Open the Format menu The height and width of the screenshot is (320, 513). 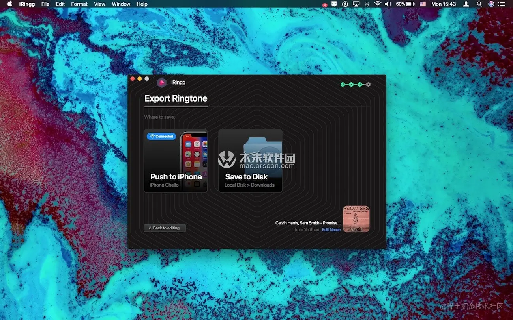(x=79, y=4)
